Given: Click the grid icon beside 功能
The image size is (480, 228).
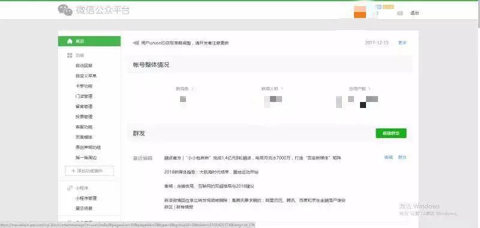Looking at the screenshot, I should (x=70, y=55).
